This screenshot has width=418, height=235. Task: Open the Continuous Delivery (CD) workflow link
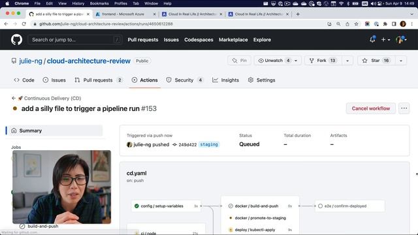click(x=52, y=99)
